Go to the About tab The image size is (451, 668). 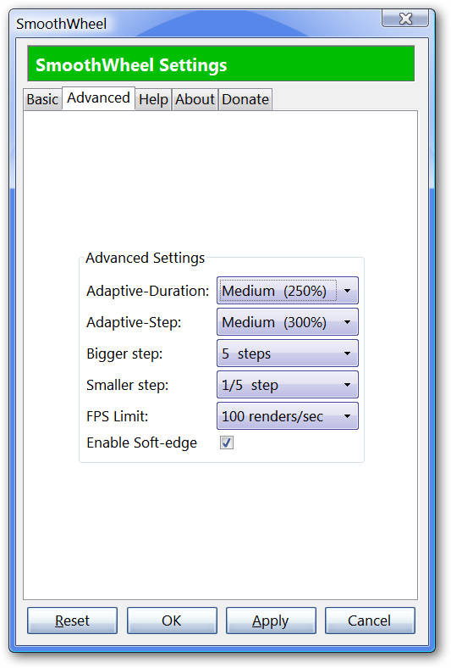click(195, 99)
